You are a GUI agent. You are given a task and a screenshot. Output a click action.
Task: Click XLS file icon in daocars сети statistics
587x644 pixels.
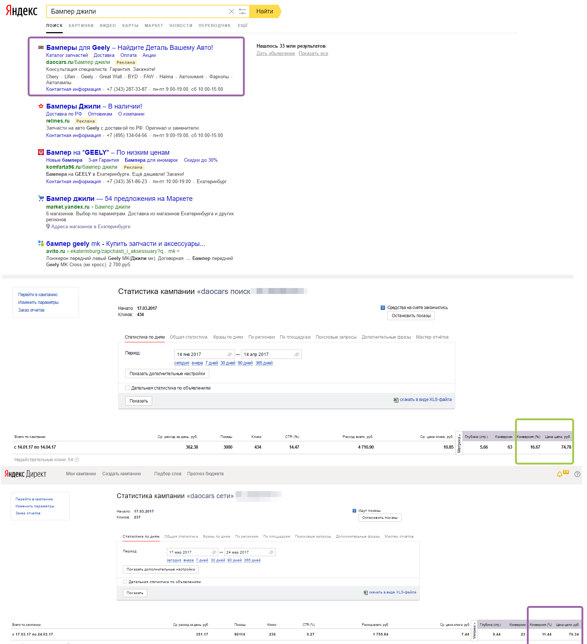[365, 593]
